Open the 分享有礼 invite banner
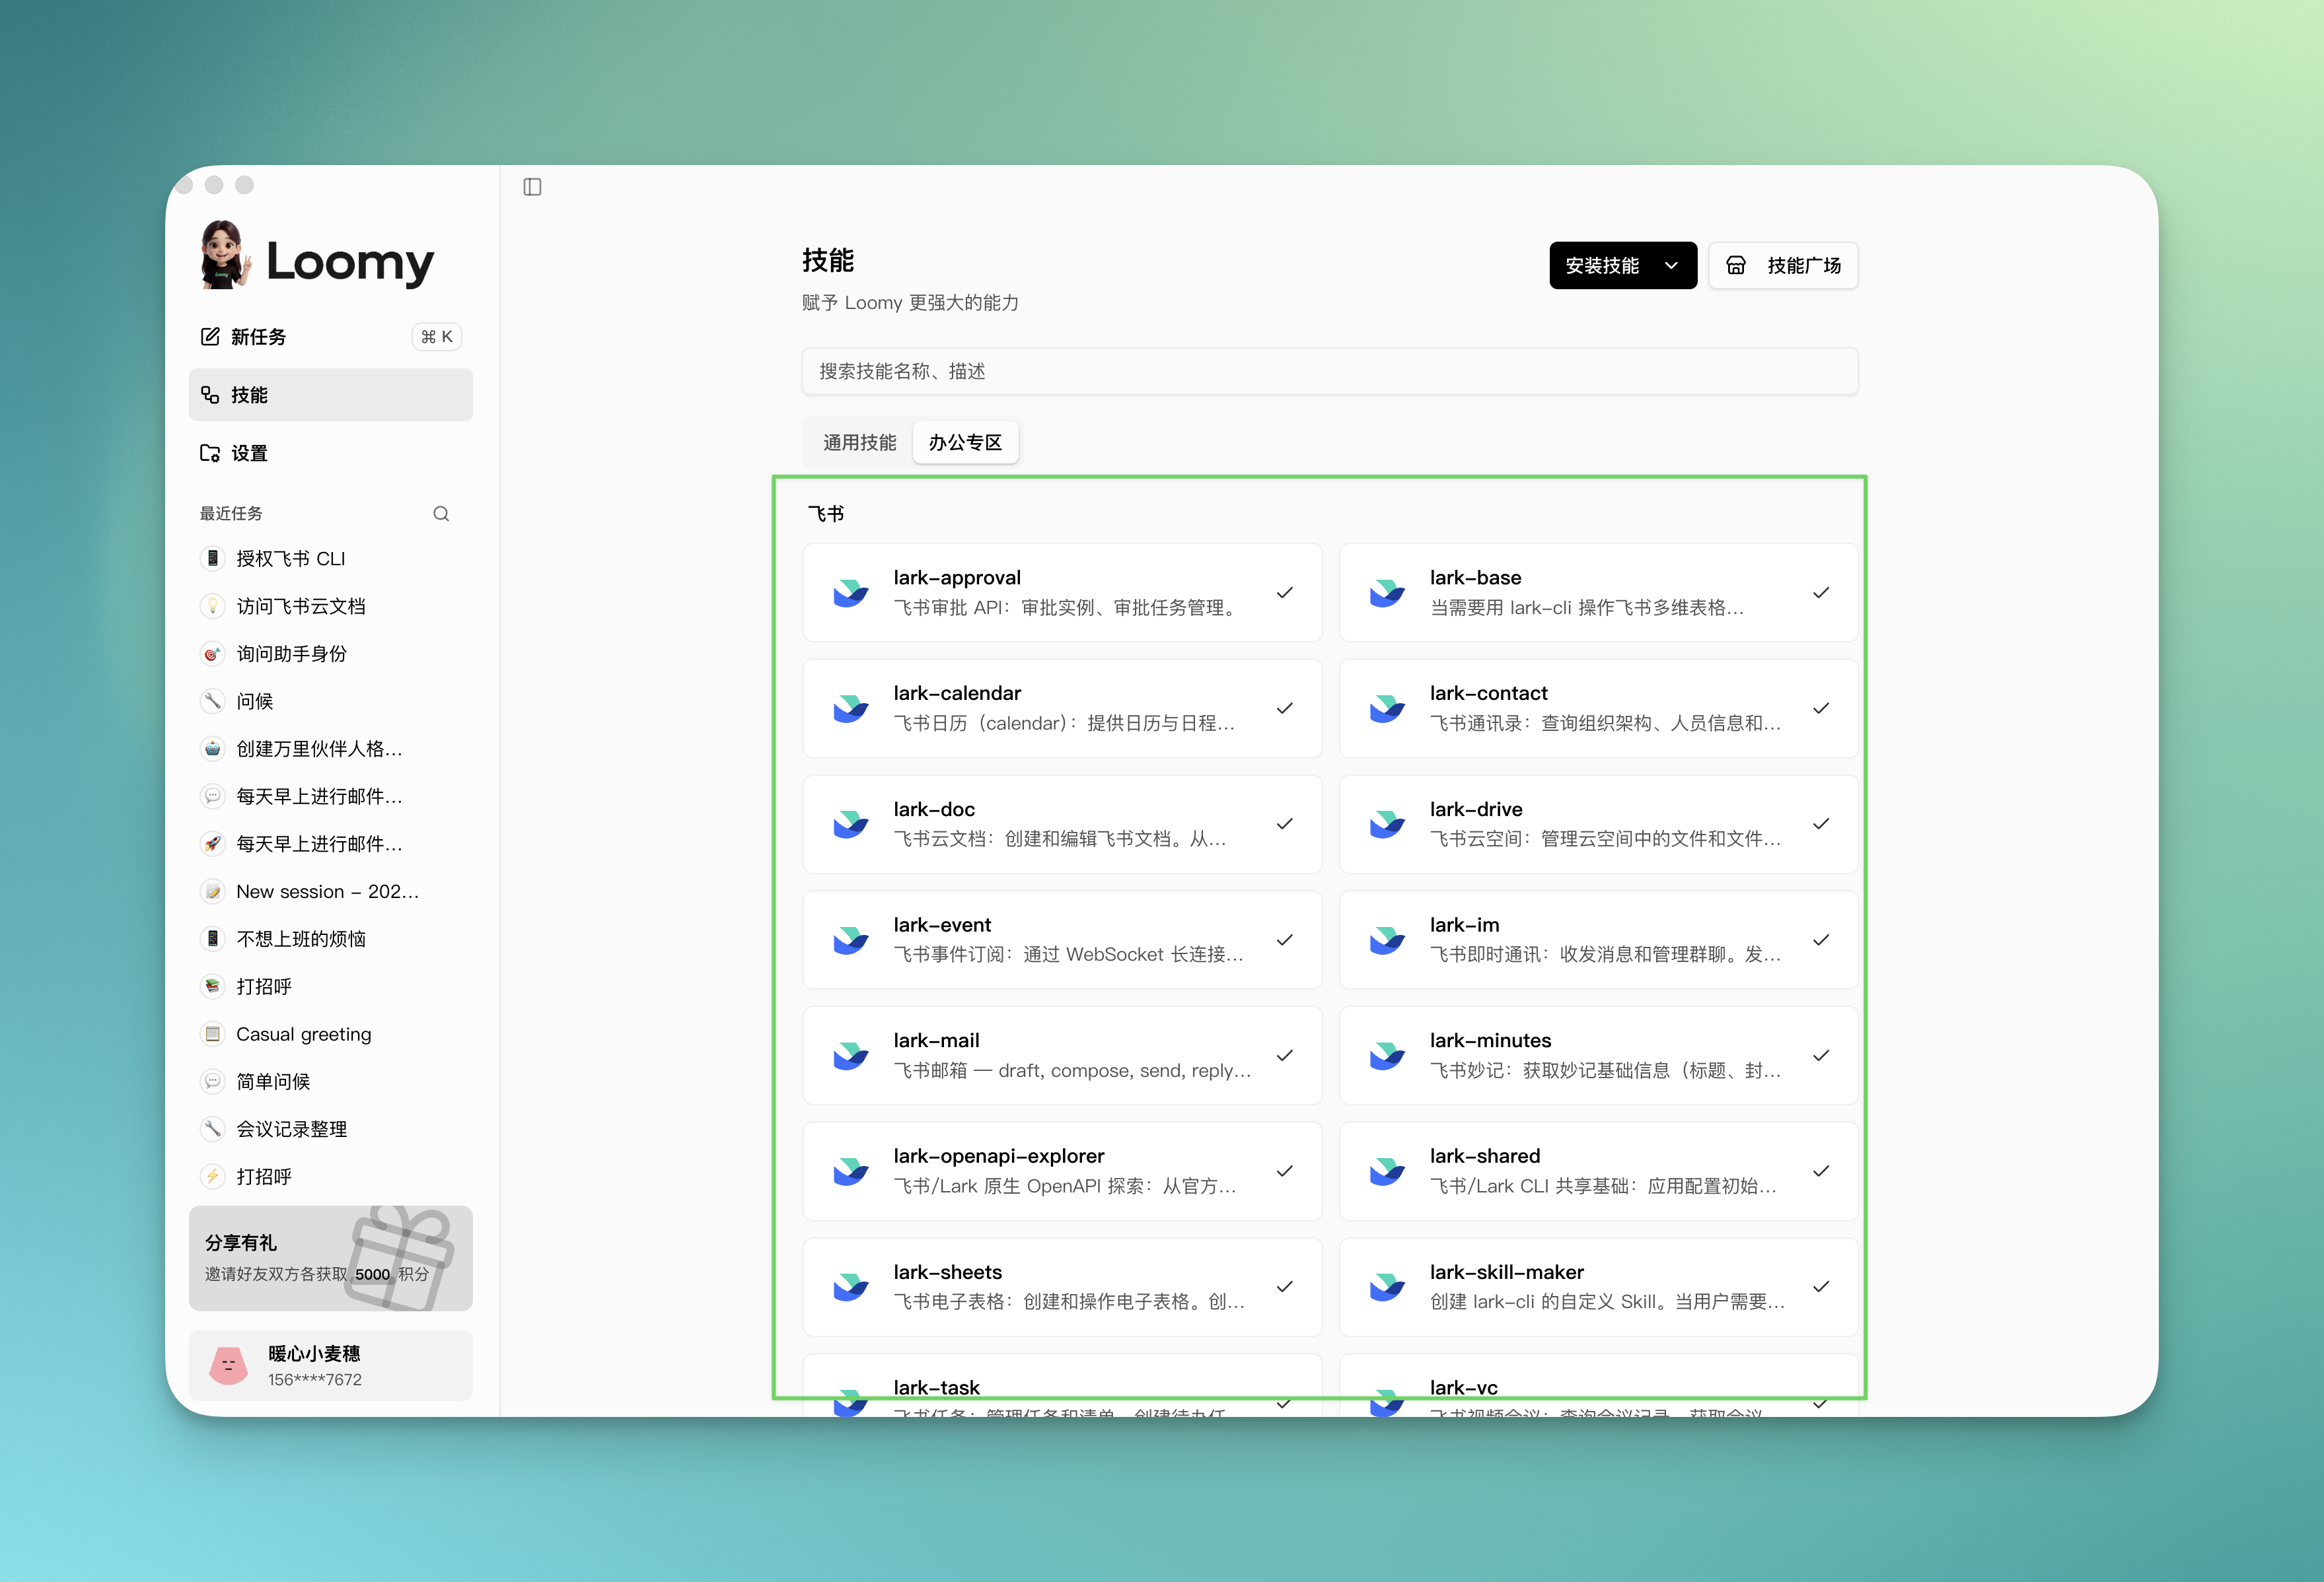The image size is (2324, 1582). (330, 1258)
